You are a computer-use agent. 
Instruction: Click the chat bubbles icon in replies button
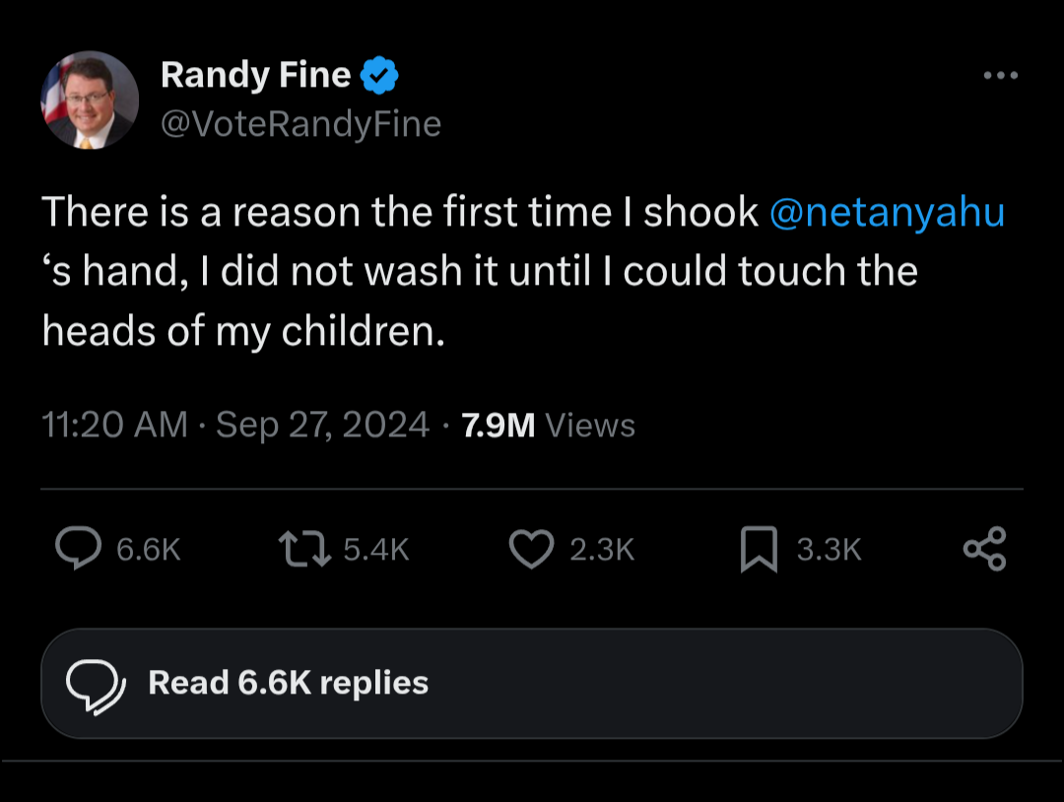point(95,684)
